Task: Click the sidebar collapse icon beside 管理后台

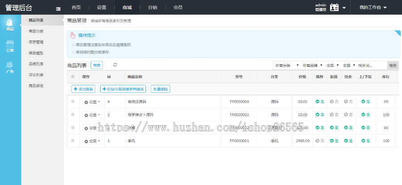Action: (x=59, y=8)
